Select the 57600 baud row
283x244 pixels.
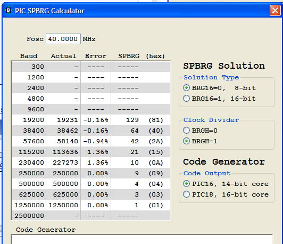tap(91, 141)
